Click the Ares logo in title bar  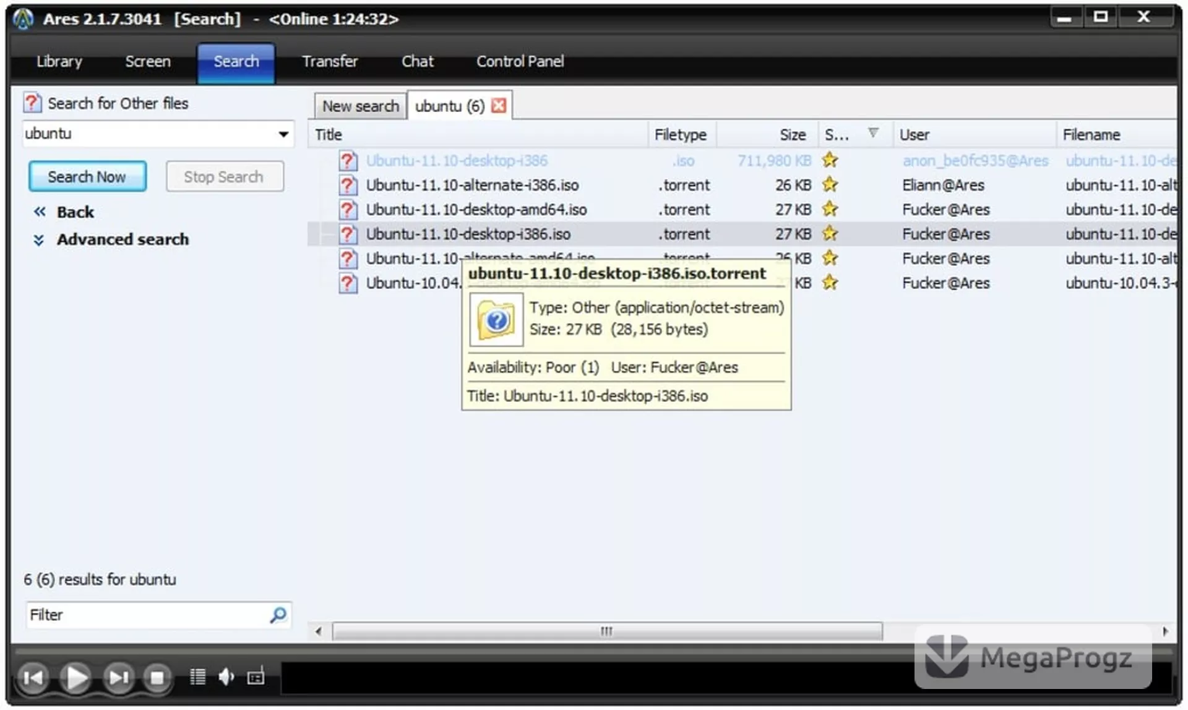pos(23,19)
